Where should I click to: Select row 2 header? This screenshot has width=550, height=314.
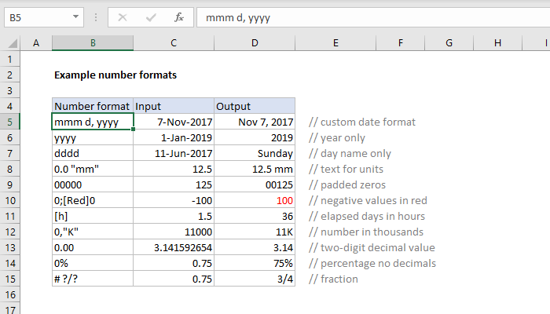pyautogui.click(x=9, y=75)
